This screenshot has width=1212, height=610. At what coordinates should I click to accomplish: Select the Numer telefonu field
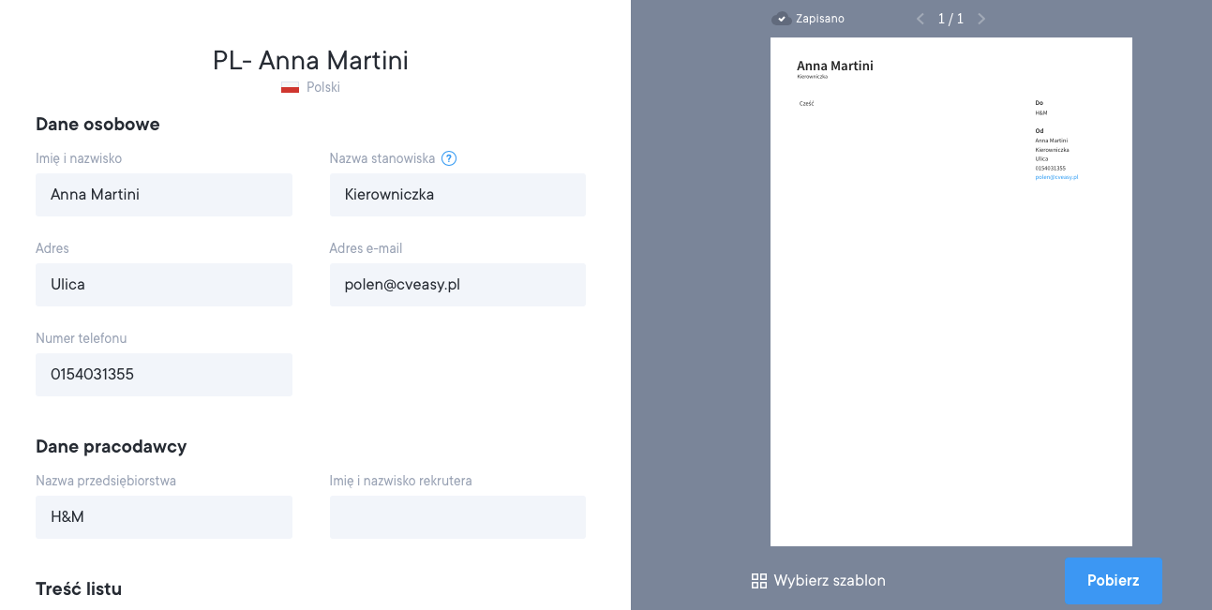point(164,375)
